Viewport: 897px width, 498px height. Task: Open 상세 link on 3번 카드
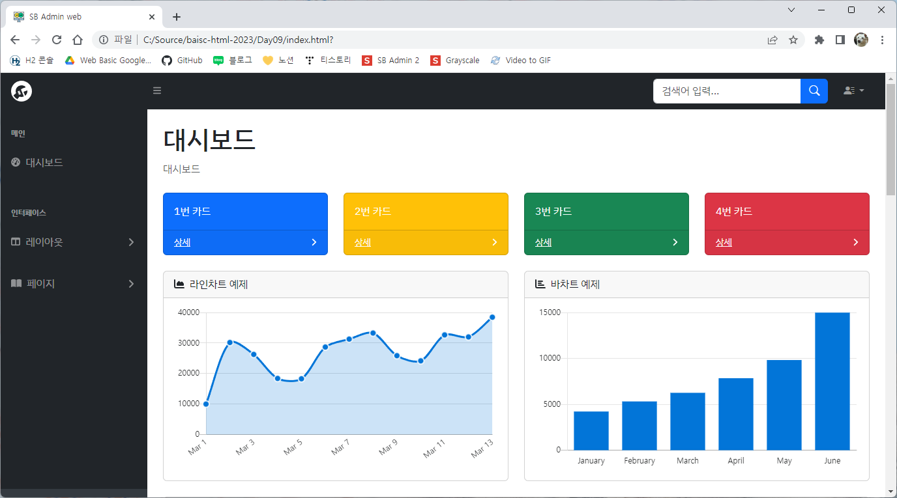[x=544, y=242]
